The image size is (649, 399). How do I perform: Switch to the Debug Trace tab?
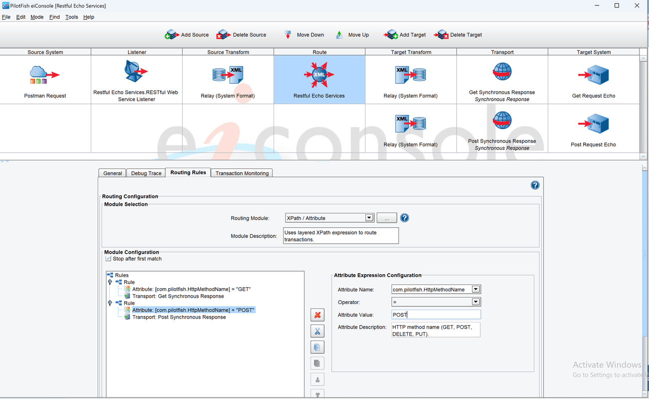pos(146,173)
